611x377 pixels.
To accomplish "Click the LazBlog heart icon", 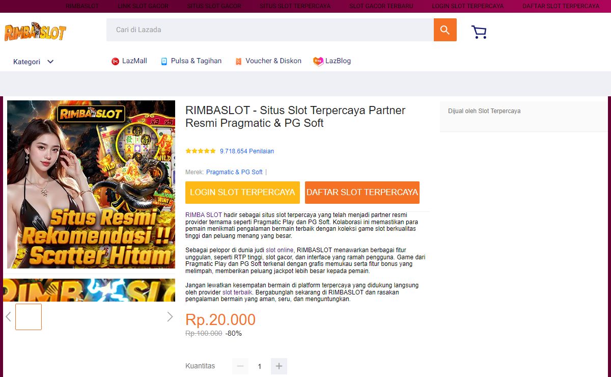I will 318,61.
